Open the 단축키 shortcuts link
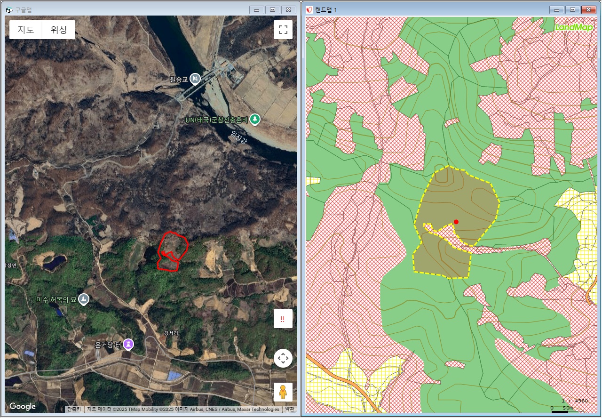This screenshot has height=418, width=602. 74,409
